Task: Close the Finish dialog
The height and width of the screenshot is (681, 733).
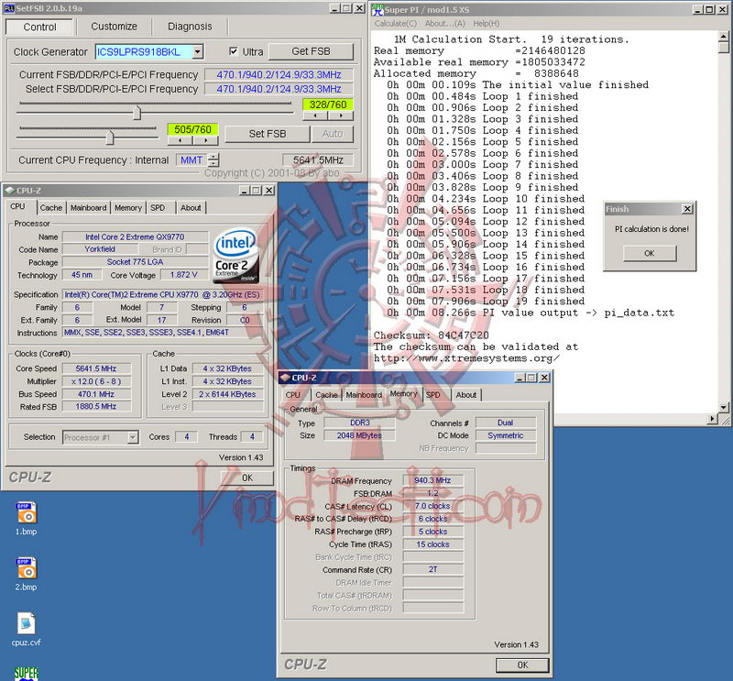Action: tap(687, 209)
